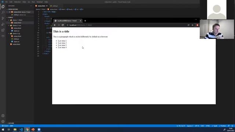The image size is (235, 132).
Task: Click the AWS status bar item
Action: coord(11,126)
